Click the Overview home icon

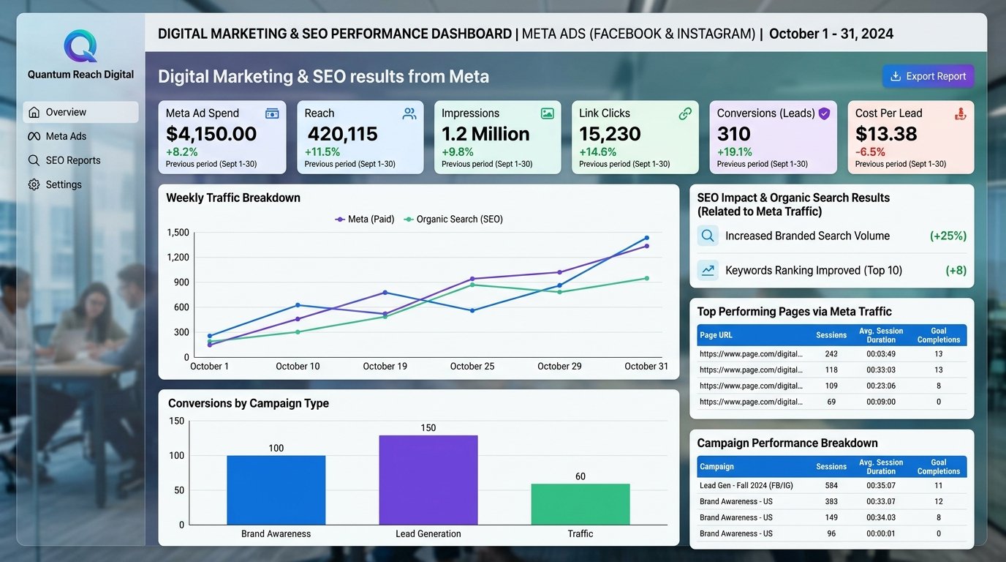(34, 112)
